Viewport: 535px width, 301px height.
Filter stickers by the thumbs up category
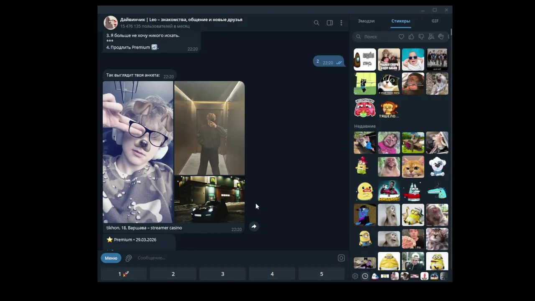coord(411,37)
